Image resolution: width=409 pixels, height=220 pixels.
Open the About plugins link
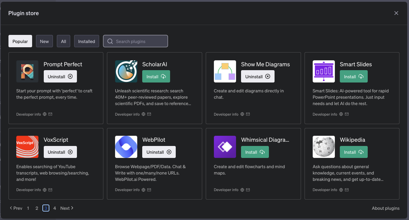(x=385, y=208)
